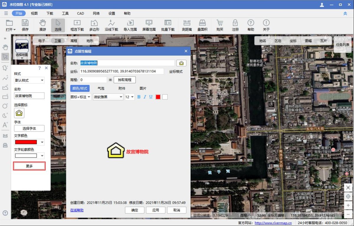Select the arrow pointer tool in left sidebar
This screenshot has height=226, width=354.
point(5,57)
